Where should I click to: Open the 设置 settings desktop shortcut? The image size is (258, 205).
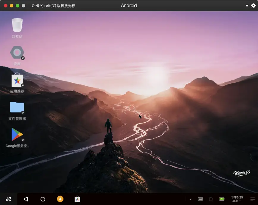pos(17,53)
